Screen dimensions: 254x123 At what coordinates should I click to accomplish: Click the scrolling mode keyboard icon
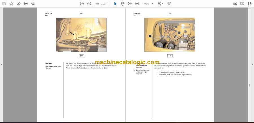[x=169, y=4]
